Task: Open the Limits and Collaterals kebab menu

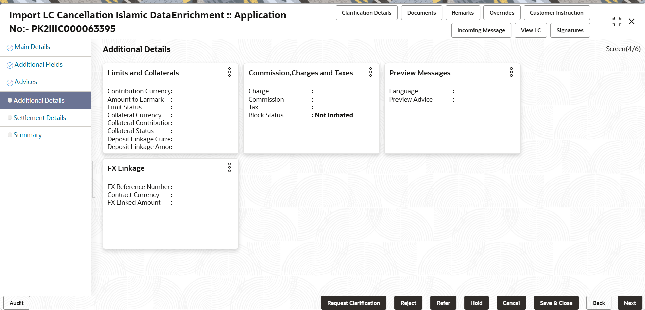Action: pos(229,72)
